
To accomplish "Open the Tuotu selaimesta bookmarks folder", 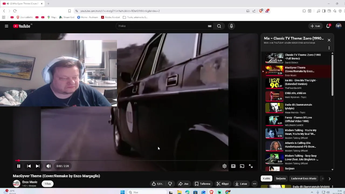I will [135, 17].
